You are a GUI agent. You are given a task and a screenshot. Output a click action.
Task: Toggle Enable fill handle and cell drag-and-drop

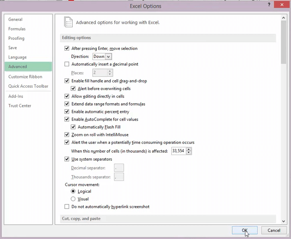click(67, 81)
